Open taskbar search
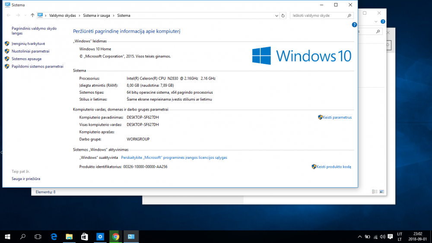 [x=23, y=237]
